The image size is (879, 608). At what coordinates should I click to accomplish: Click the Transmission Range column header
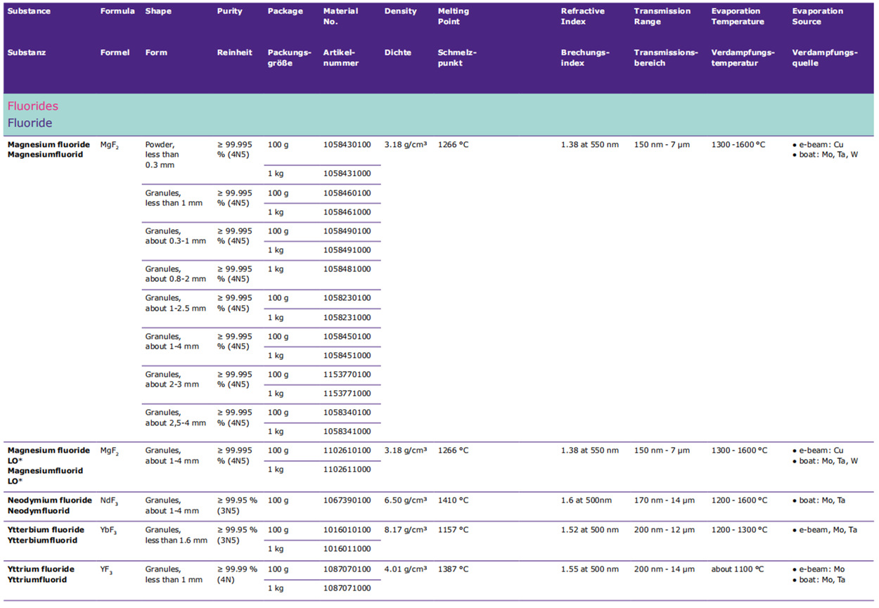(x=662, y=16)
